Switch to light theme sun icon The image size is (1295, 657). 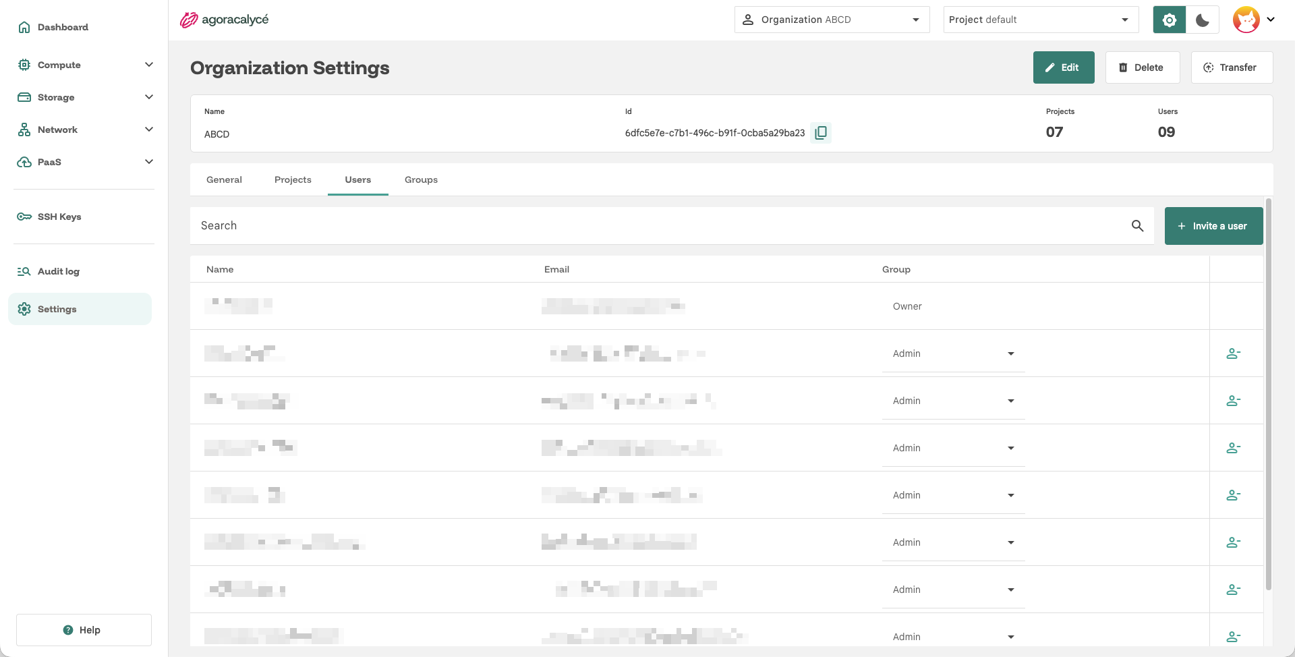tap(1170, 20)
